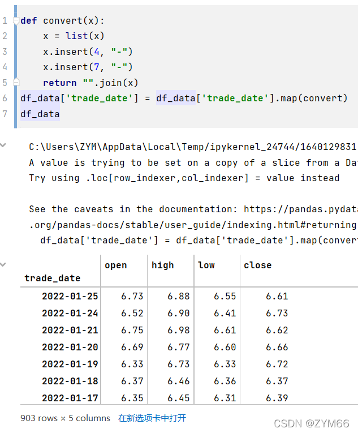Click low value 6.31 cell
This screenshot has width=358, height=433.
225,398
